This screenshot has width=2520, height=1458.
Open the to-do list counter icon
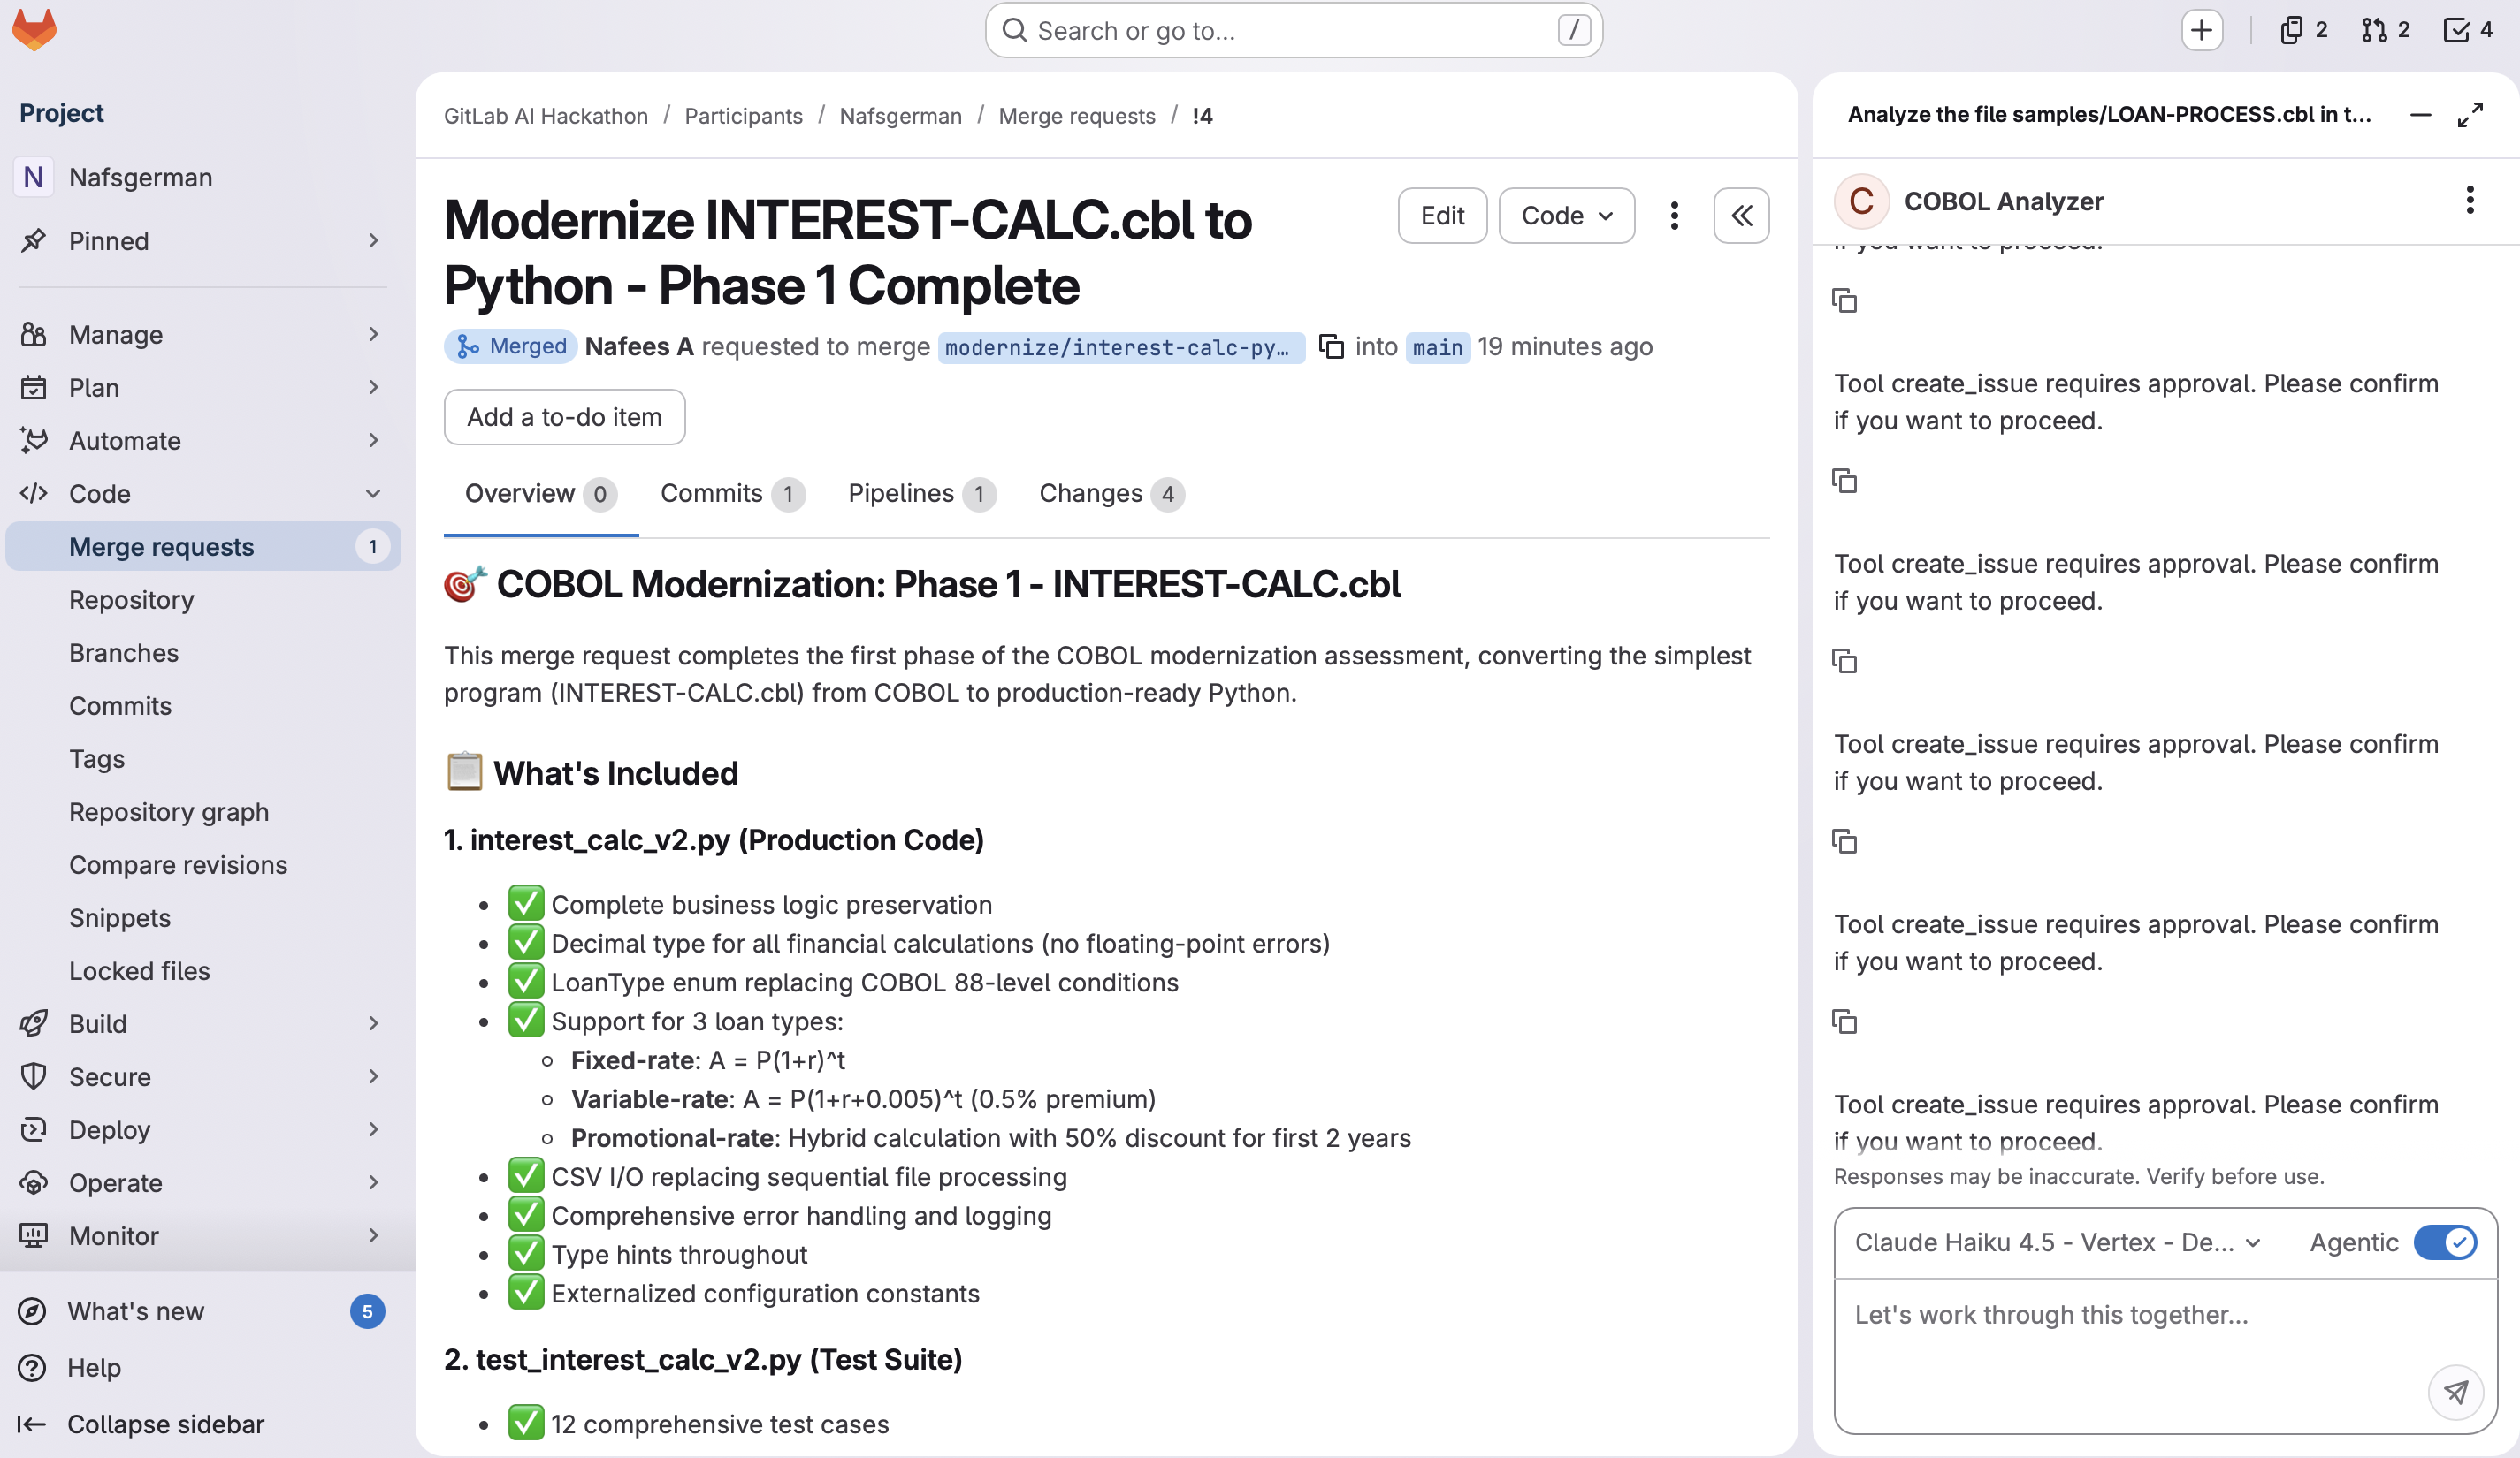click(x=2468, y=30)
